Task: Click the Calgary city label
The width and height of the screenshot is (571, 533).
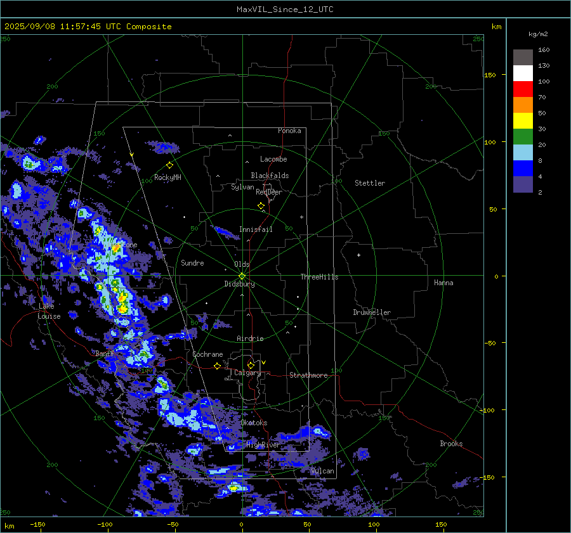Action: (247, 373)
